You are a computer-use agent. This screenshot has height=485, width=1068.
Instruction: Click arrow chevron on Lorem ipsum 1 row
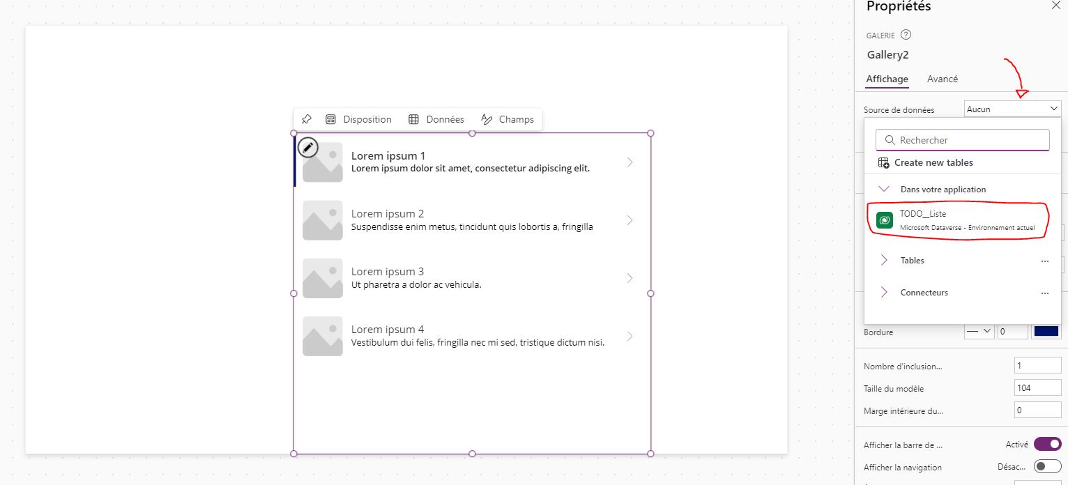[x=630, y=162]
